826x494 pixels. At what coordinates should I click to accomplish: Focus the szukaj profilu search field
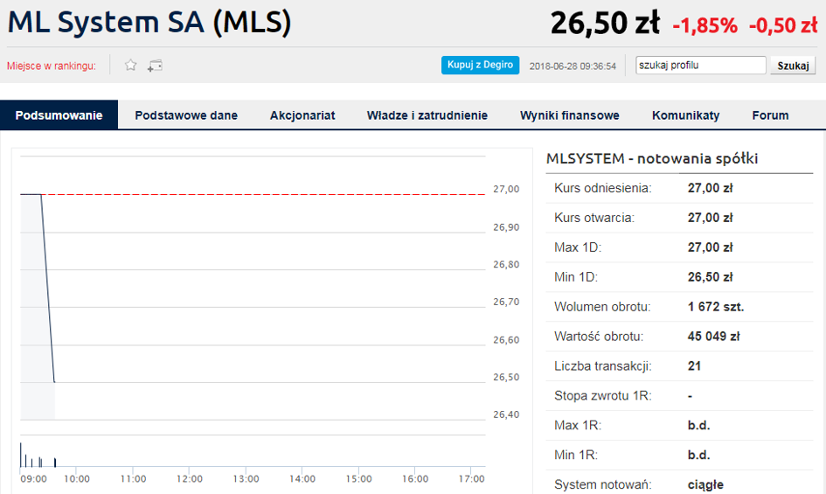(701, 66)
